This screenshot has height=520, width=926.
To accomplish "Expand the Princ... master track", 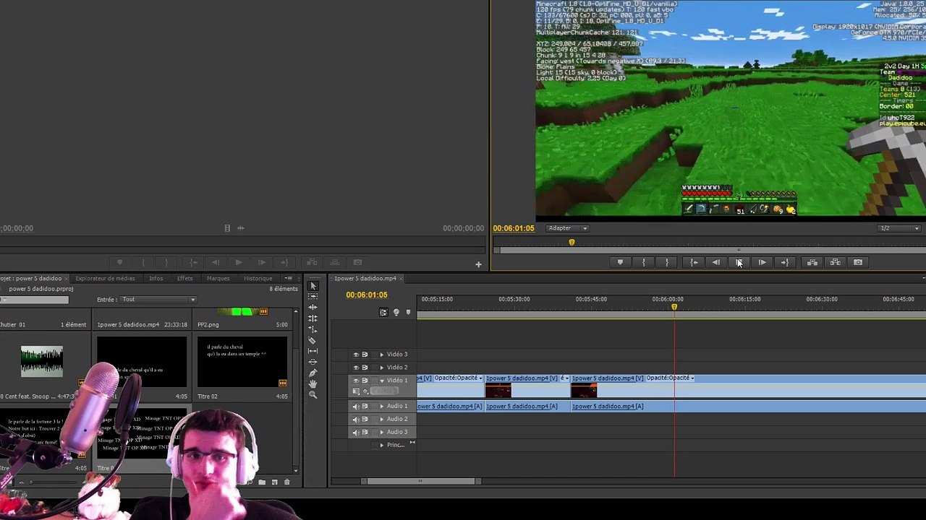I will pyautogui.click(x=382, y=446).
